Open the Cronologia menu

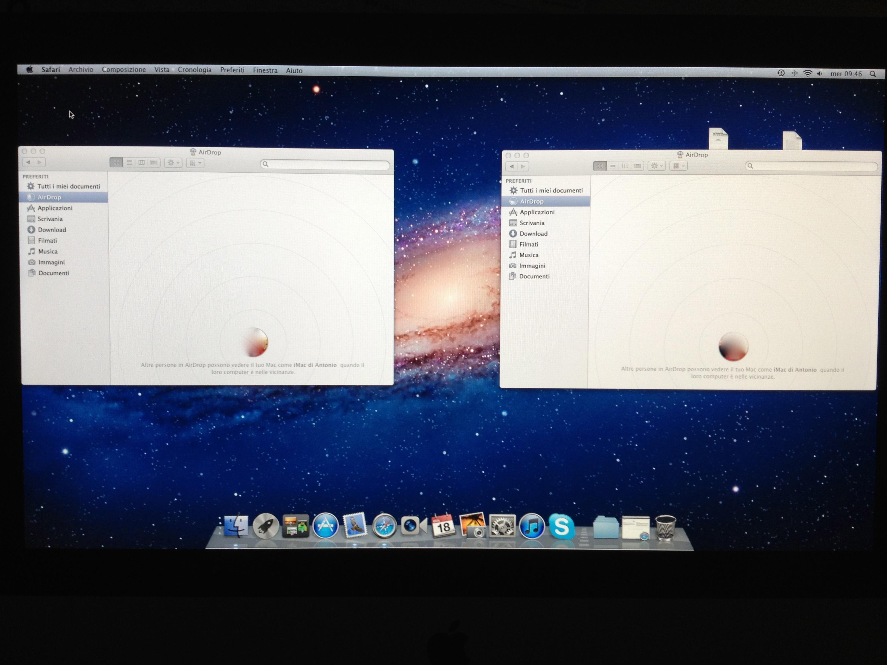(x=194, y=70)
